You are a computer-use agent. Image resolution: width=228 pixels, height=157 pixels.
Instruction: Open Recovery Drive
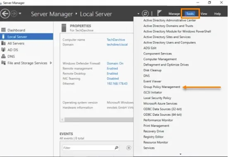pyautogui.click(x=154, y=131)
